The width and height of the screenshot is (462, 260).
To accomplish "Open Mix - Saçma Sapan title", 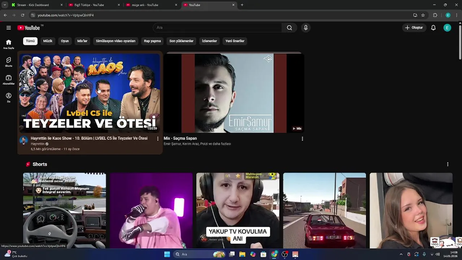I will pyautogui.click(x=180, y=138).
